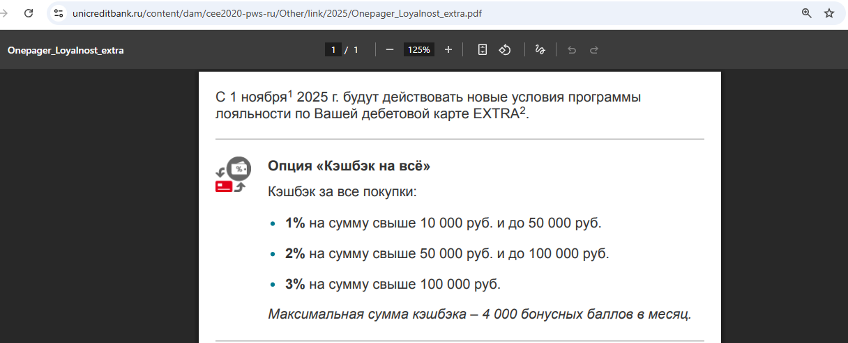This screenshot has height=343, width=848.
Task: Click the URL in the address bar
Action: (x=277, y=13)
